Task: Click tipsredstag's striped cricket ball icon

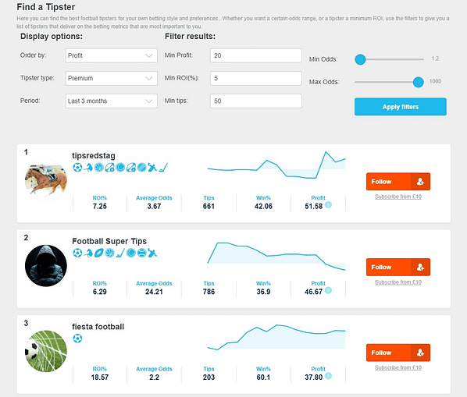Action: tap(142, 168)
